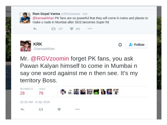167x125 pixels.
Task: Open Ram Gopal Varma's profile picture
Action: coord(25,17)
